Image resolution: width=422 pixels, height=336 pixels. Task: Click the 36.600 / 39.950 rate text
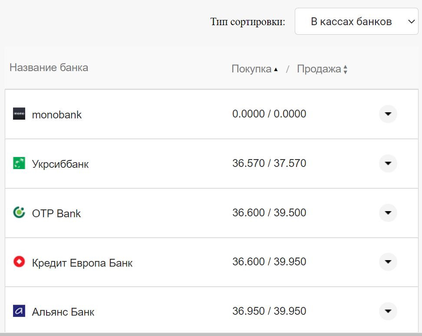click(269, 262)
